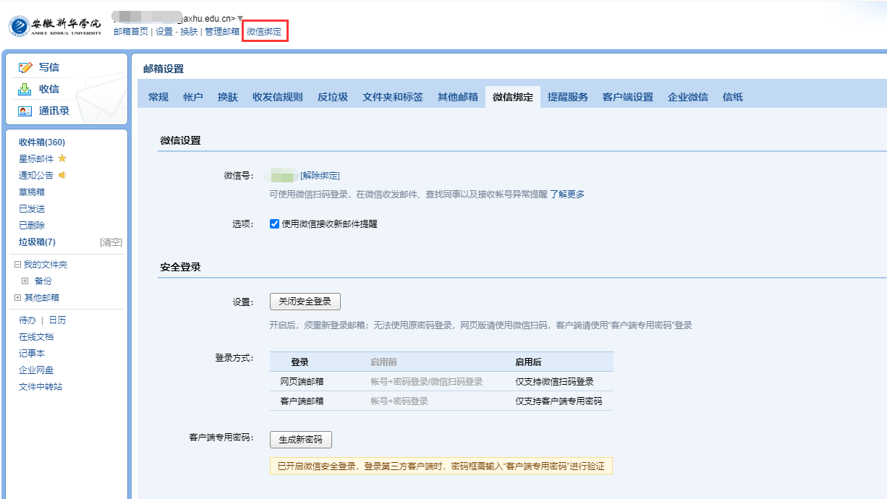Click the 解除绑定 link
The image size is (887, 499).
tap(320, 176)
